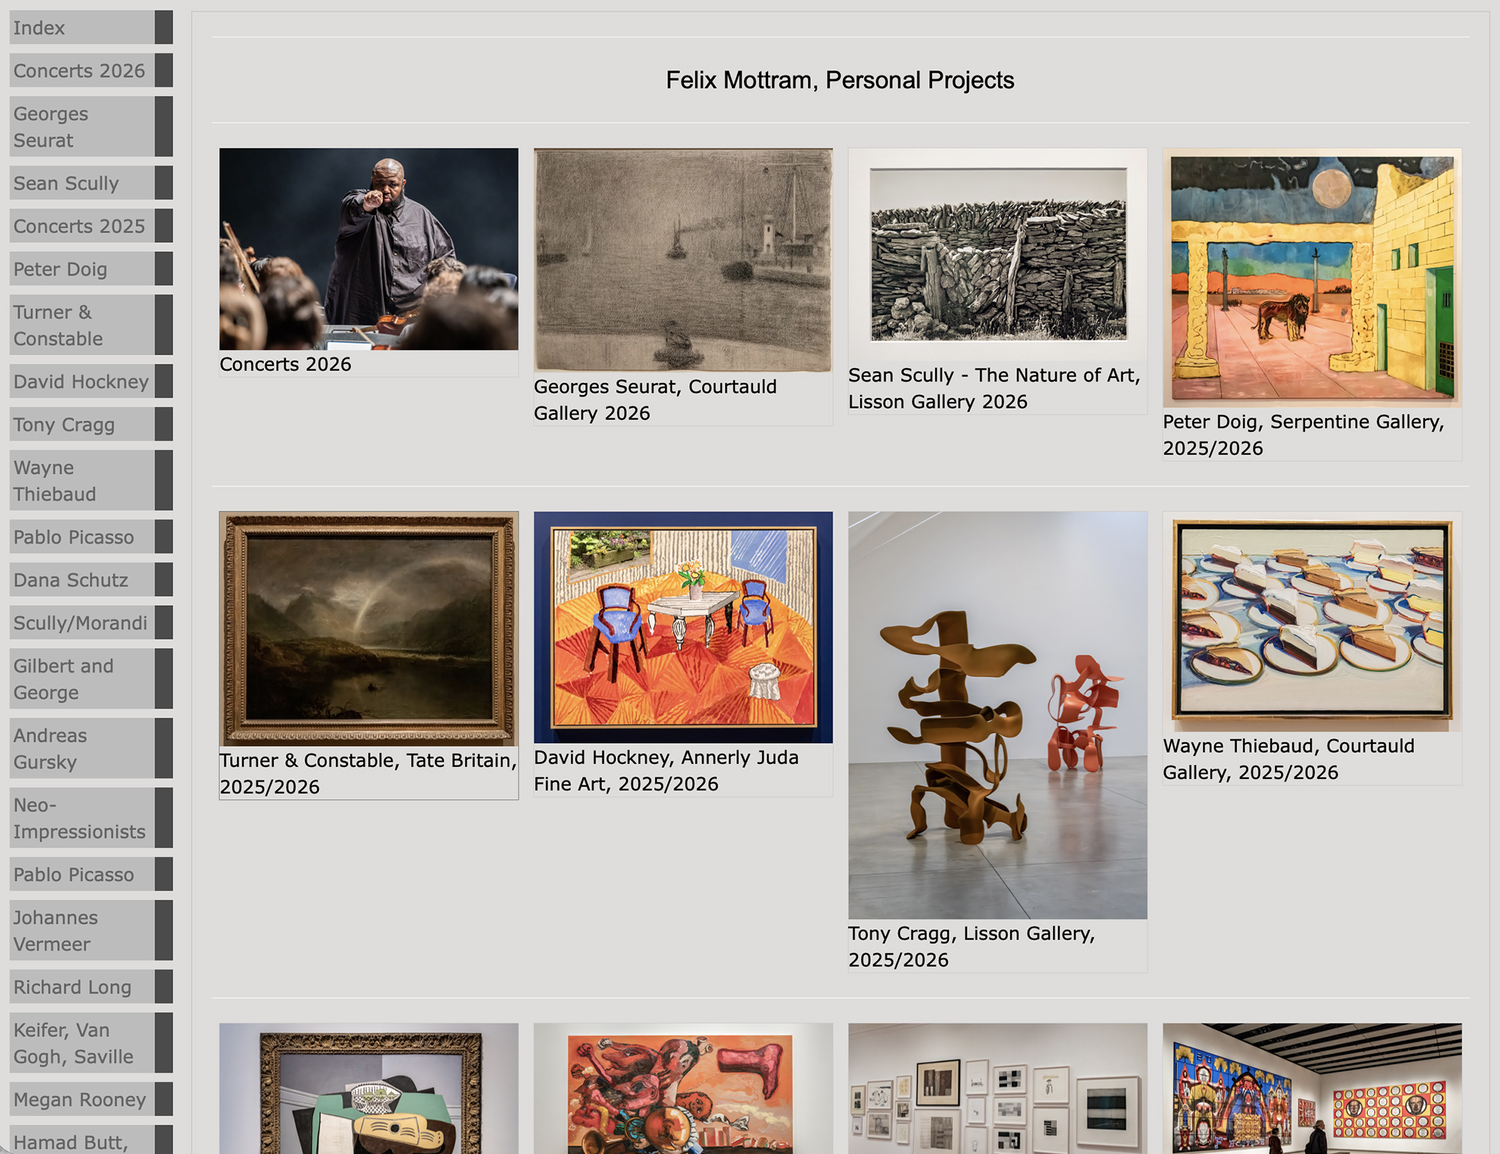Open the Peter Doig lion painting thumbnail
Image resolution: width=1500 pixels, height=1154 pixels.
pos(1312,277)
